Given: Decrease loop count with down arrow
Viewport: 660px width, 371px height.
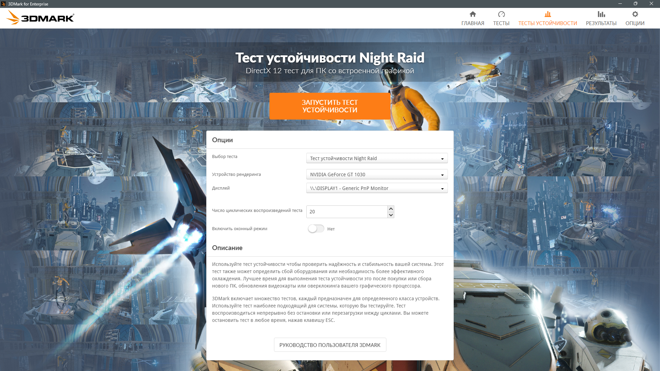Looking at the screenshot, I should coord(391,215).
